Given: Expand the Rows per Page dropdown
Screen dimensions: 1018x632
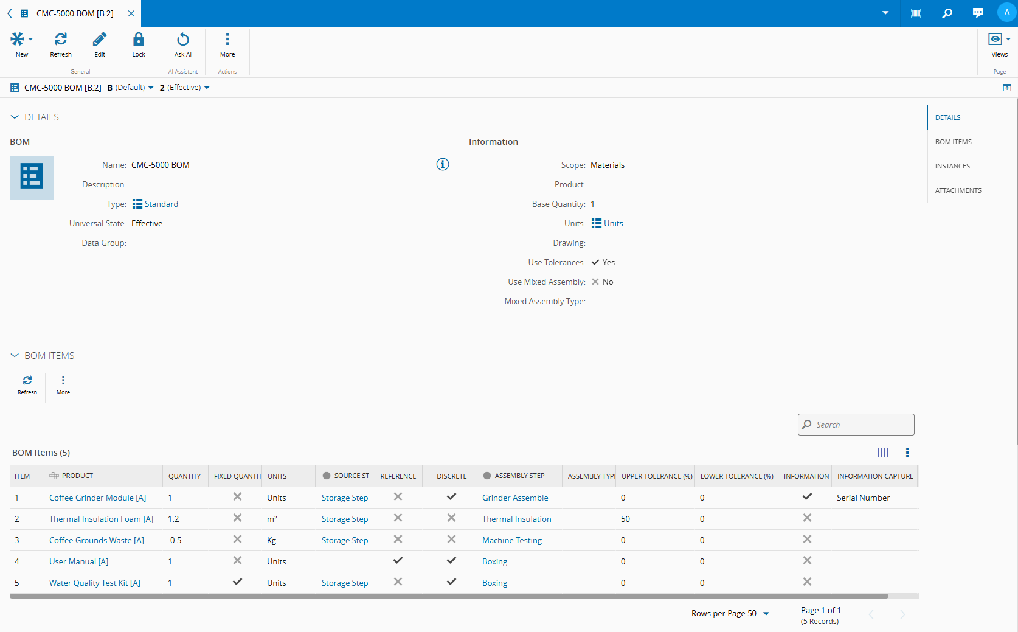Looking at the screenshot, I should (x=766, y=613).
